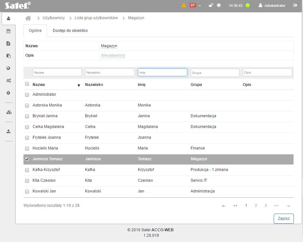Sort by Nazwa column header
Viewport: 303px width, 242px height.
pyautogui.click(x=39, y=85)
